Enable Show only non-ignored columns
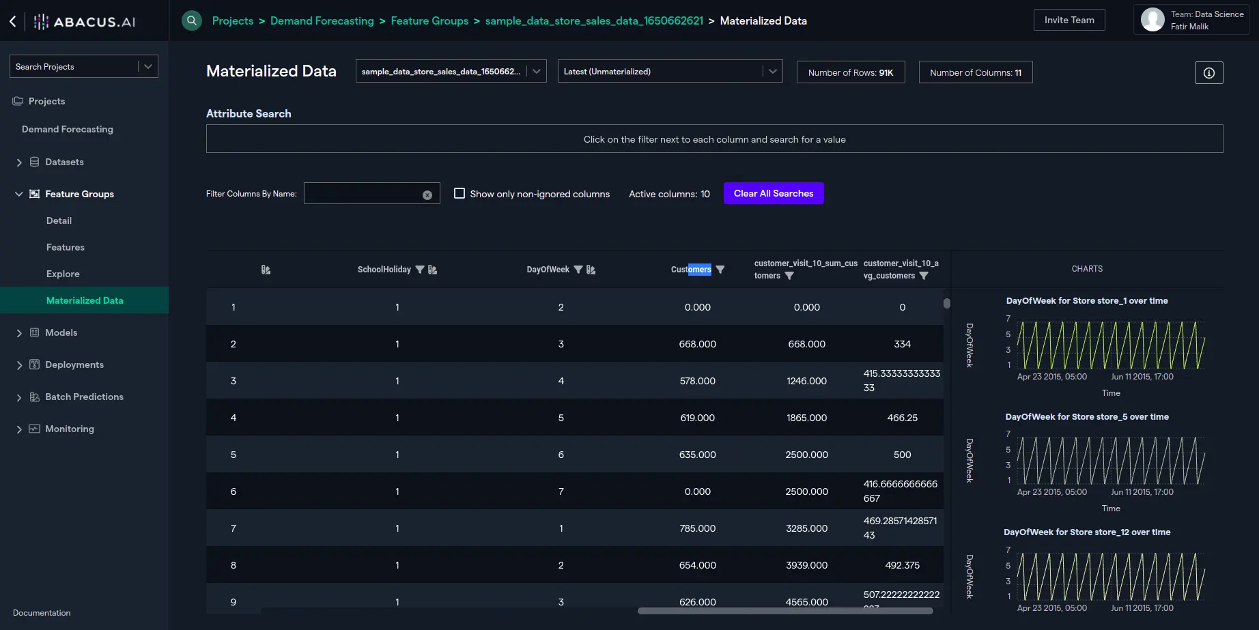 [x=459, y=193]
